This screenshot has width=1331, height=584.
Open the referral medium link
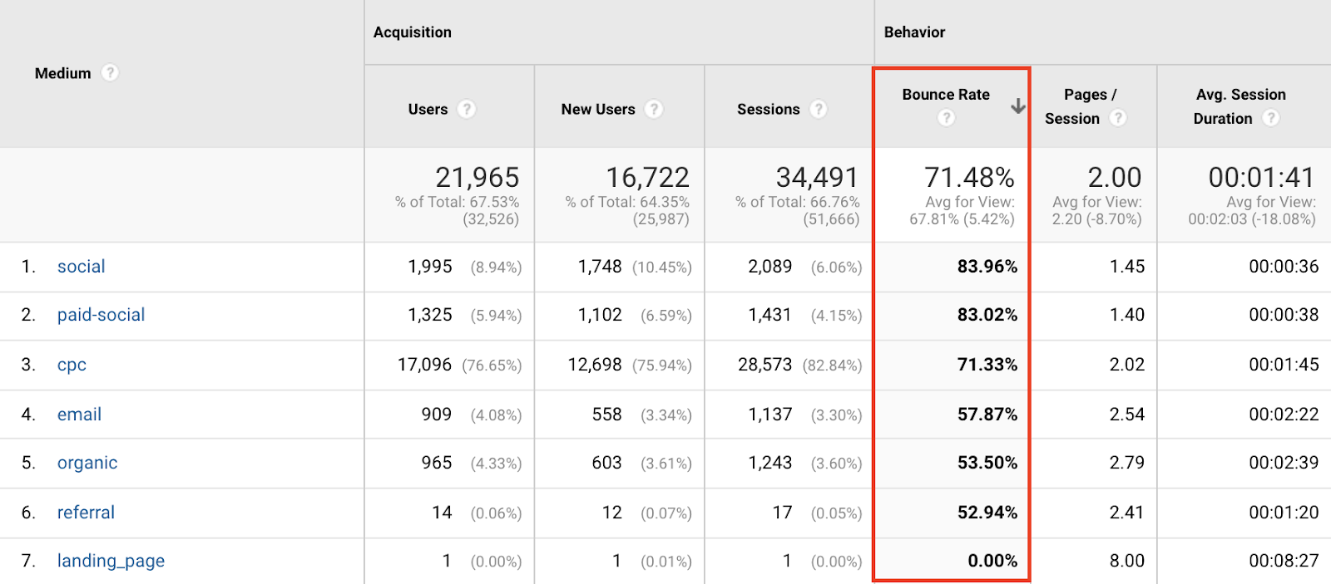click(x=86, y=512)
